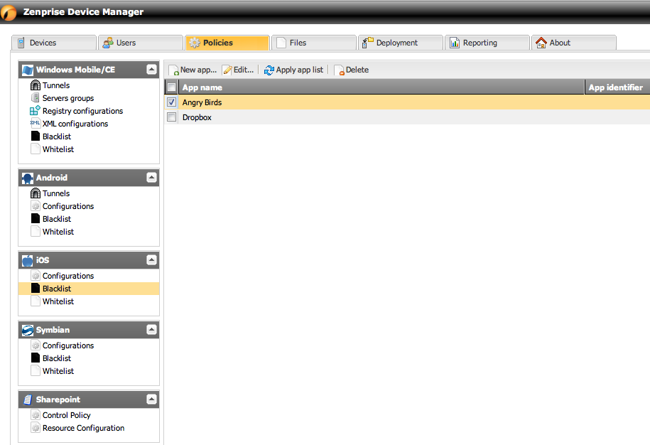
Task: Open Registry configurations in sidebar
Action: coord(82,111)
